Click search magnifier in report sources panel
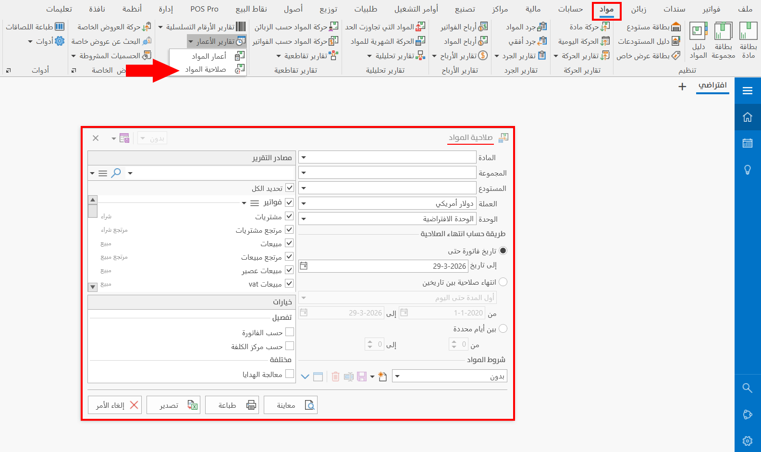 tap(116, 173)
